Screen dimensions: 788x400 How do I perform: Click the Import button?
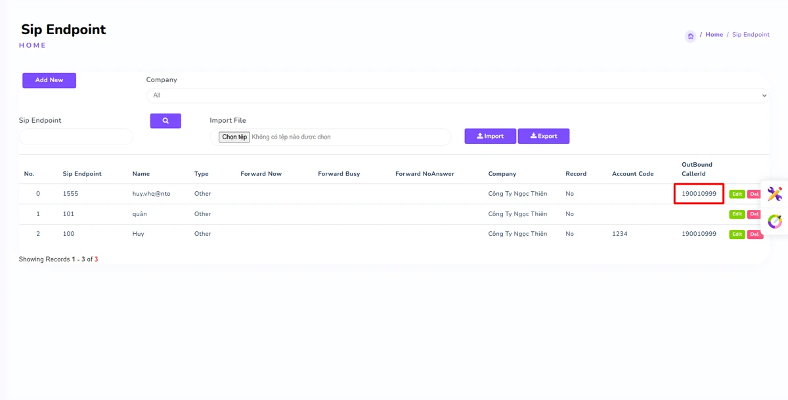tap(490, 136)
